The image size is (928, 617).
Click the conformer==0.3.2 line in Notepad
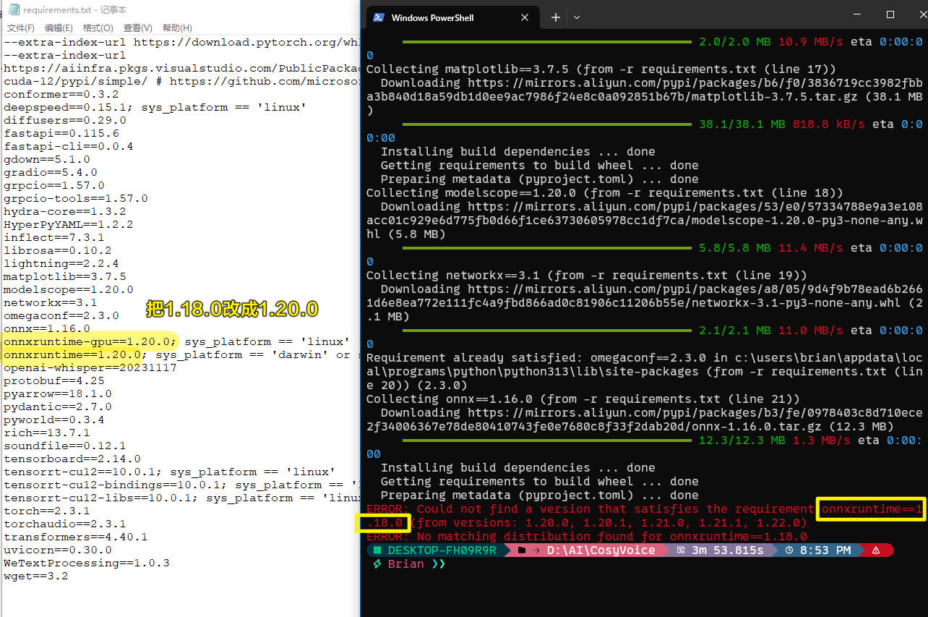[61, 94]
